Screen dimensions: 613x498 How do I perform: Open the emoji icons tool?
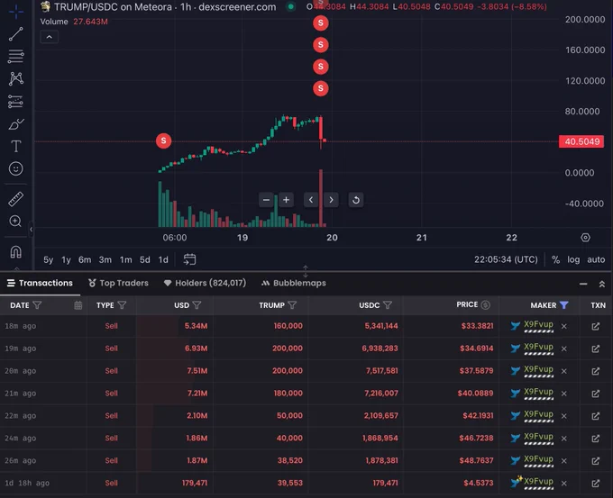coord(15,168)
